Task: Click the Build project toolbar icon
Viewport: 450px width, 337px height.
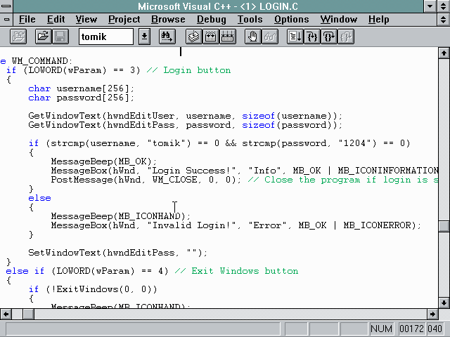Action: click(x=211, y=37)
